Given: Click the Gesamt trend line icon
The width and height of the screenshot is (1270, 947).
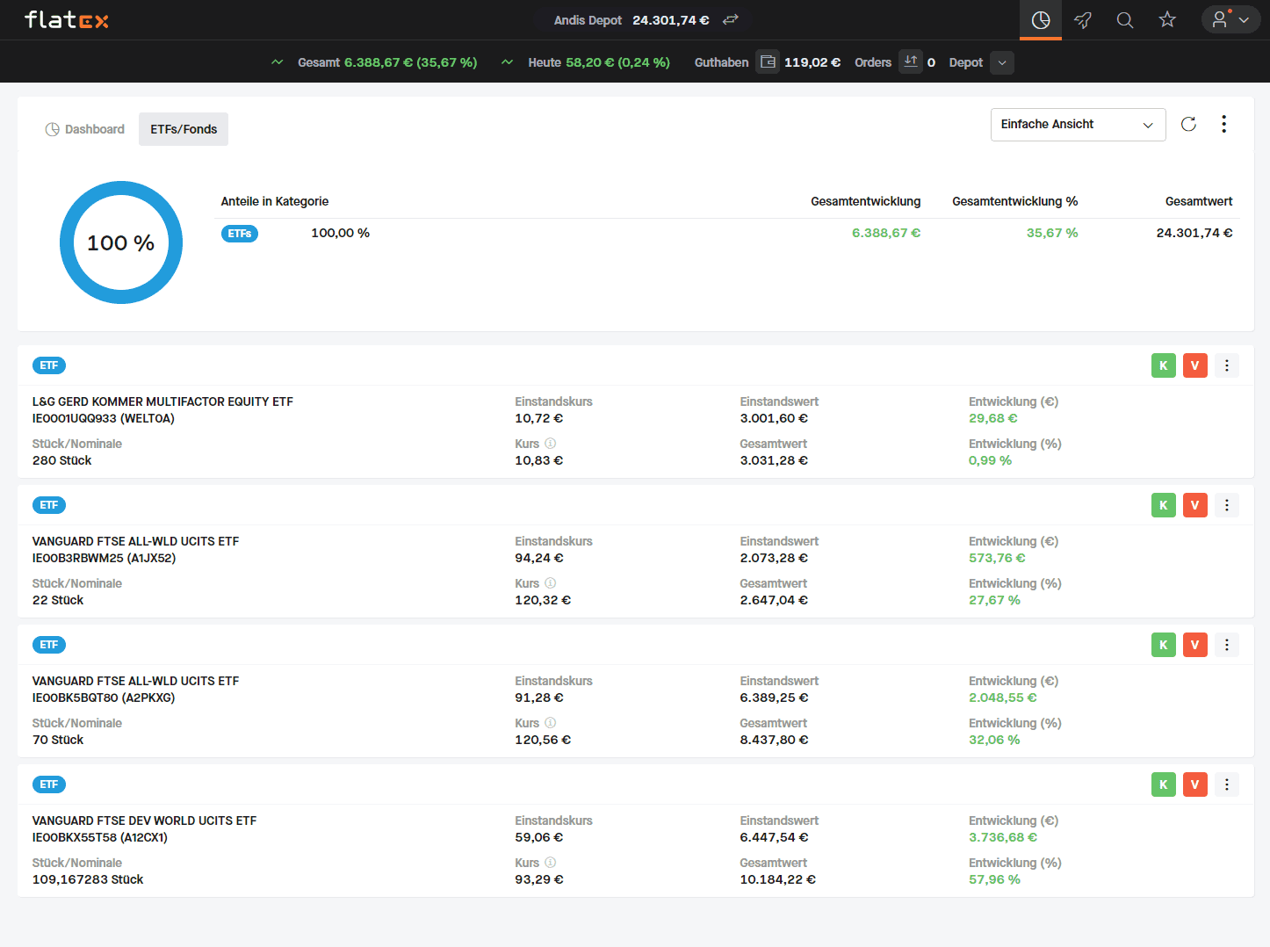Looking at the screenshot, I should point(278,62).
